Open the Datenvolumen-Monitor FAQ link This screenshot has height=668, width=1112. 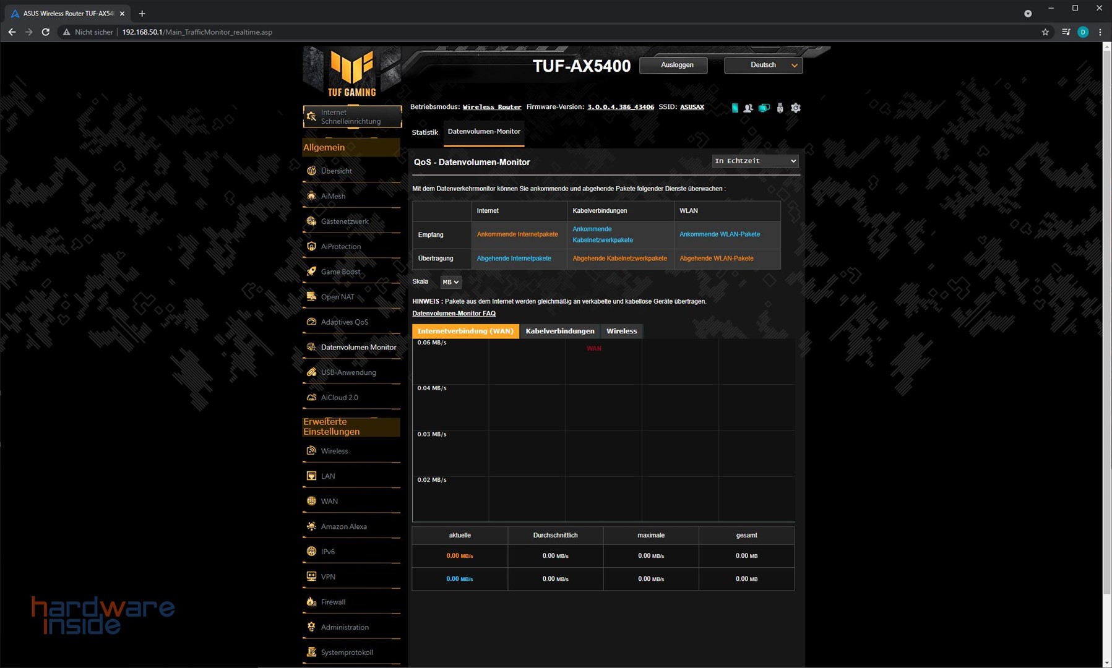[454, 314]
